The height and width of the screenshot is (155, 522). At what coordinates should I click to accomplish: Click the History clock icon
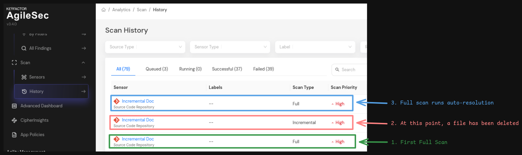[24, 91]
